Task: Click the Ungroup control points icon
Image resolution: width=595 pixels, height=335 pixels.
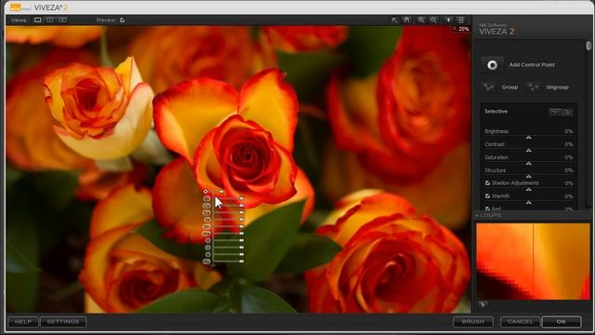Action: (533, 87)
